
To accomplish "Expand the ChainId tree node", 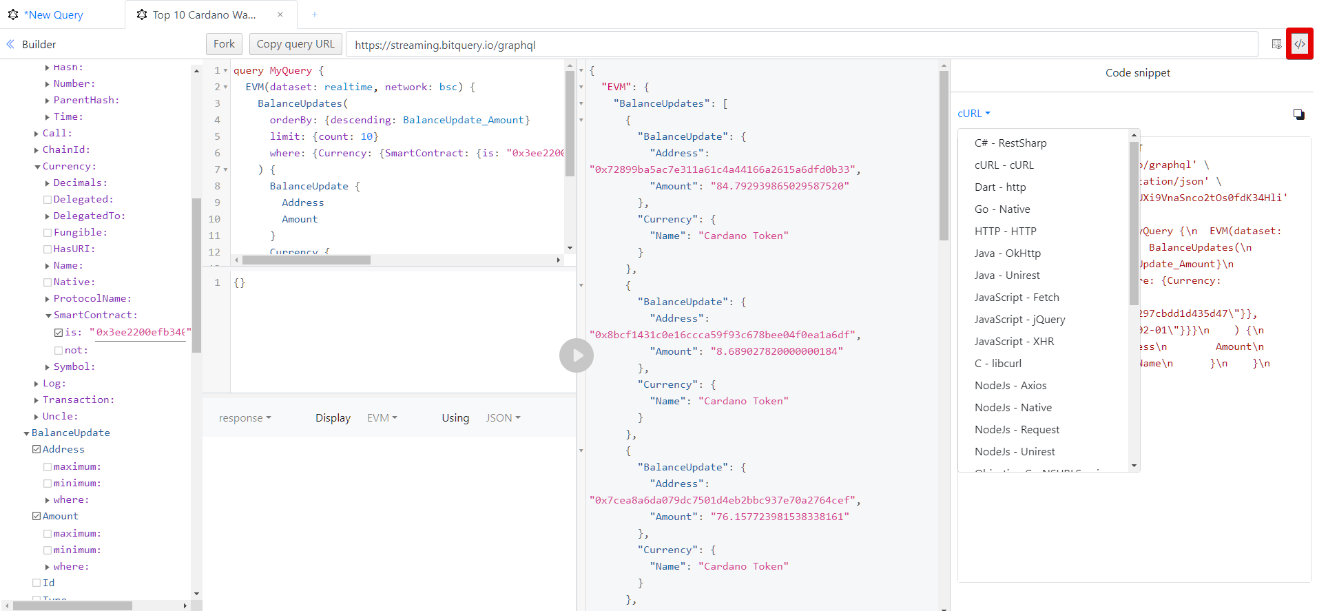I will coord(37,150).
